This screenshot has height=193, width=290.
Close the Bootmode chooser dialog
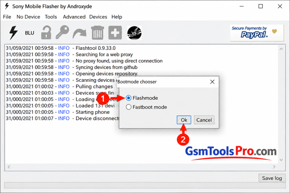[x=212, y=82]
